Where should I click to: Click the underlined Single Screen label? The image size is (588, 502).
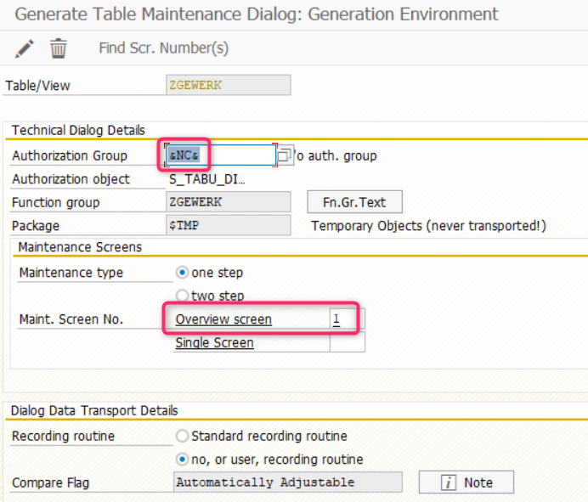(x=214, y=342)
